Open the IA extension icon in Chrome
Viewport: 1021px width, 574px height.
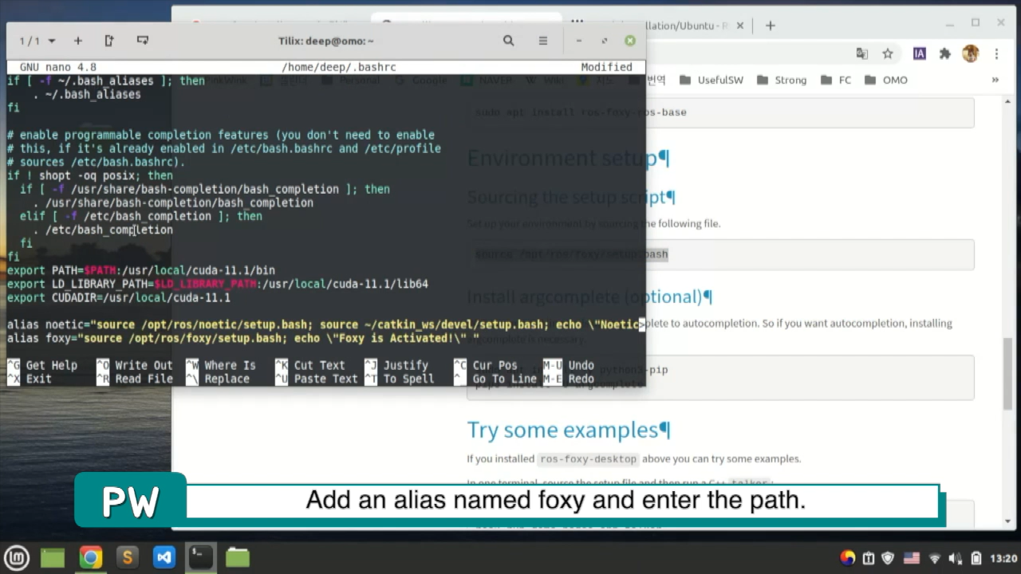(920, 53)
